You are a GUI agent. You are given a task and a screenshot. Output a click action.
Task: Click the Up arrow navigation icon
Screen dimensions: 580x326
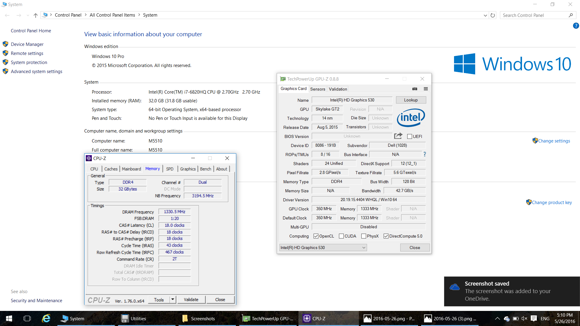coord(36,15)
